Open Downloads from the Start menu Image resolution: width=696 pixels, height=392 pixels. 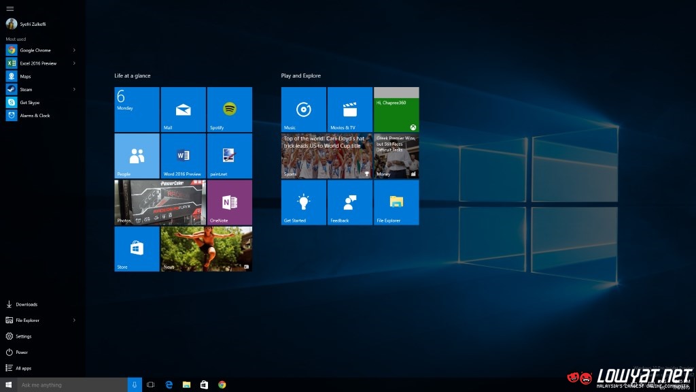coord(26,304)
